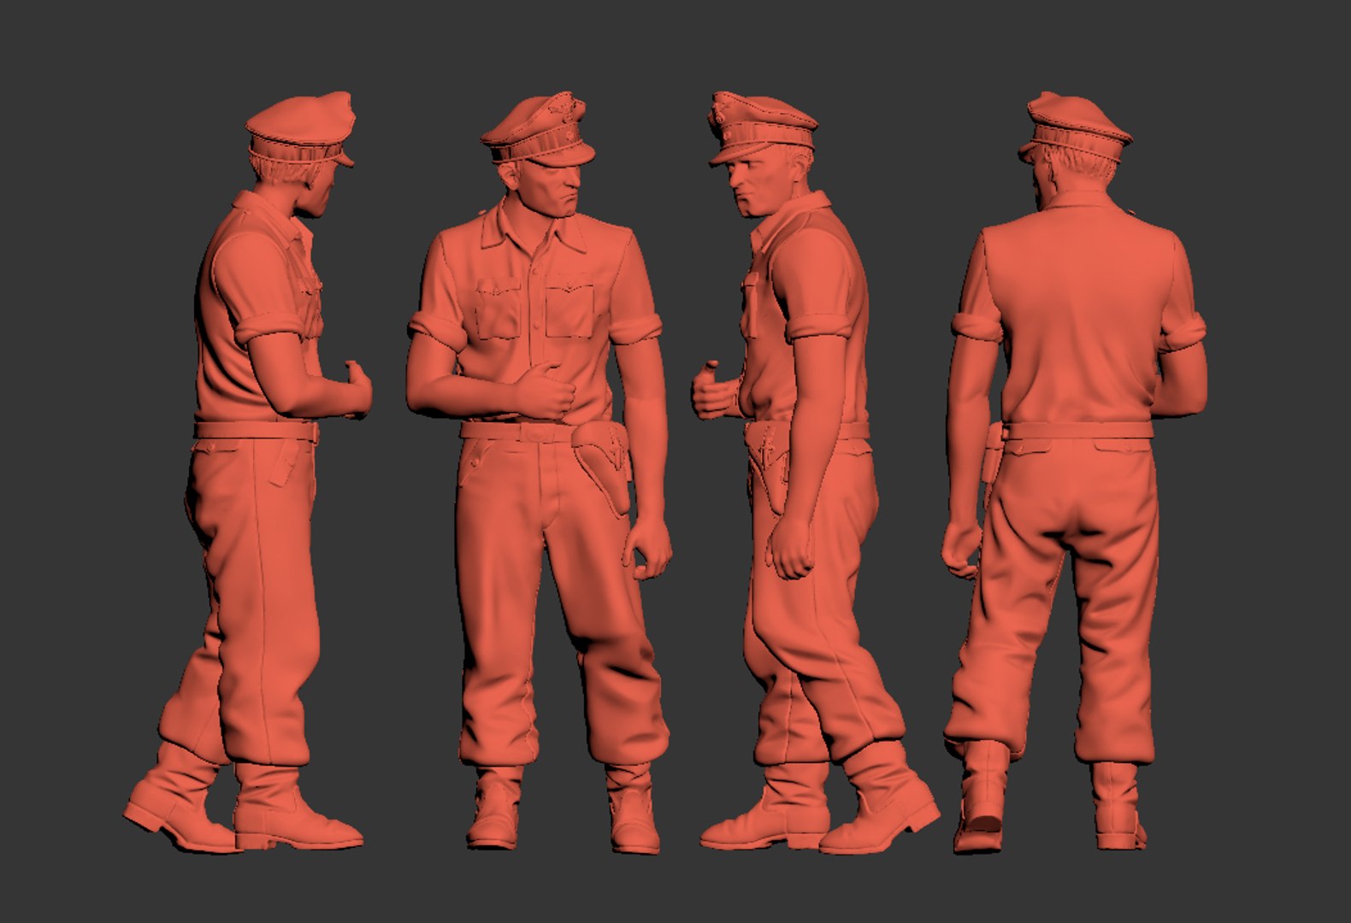Click the leftmost figure, seen from behind-left

pos(248,472)
